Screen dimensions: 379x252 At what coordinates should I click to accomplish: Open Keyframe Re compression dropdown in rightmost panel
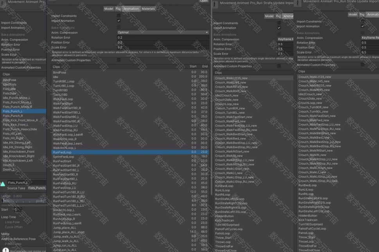[370, 38]
